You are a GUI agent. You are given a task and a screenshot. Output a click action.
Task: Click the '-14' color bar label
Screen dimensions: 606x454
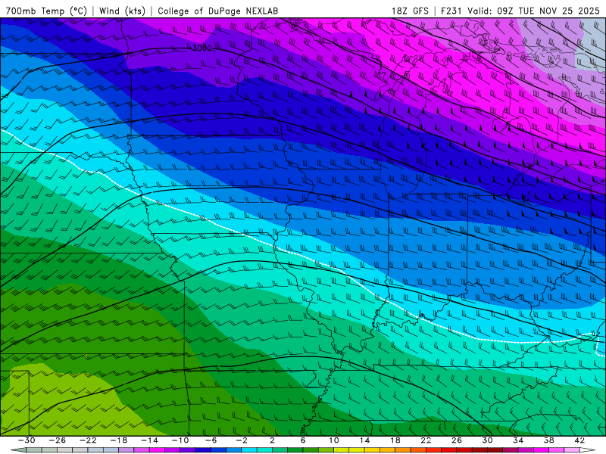click(x=149, y=440)
